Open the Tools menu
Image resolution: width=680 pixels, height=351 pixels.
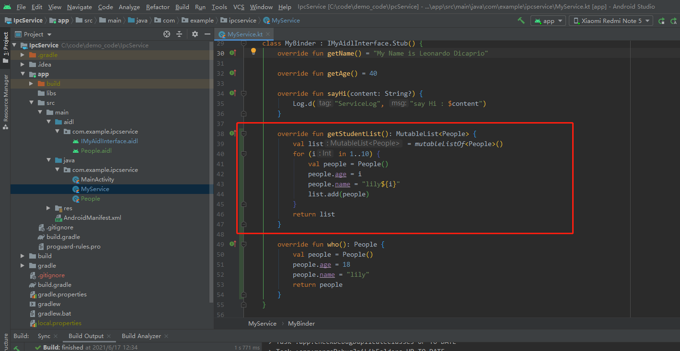coord(219,7)
